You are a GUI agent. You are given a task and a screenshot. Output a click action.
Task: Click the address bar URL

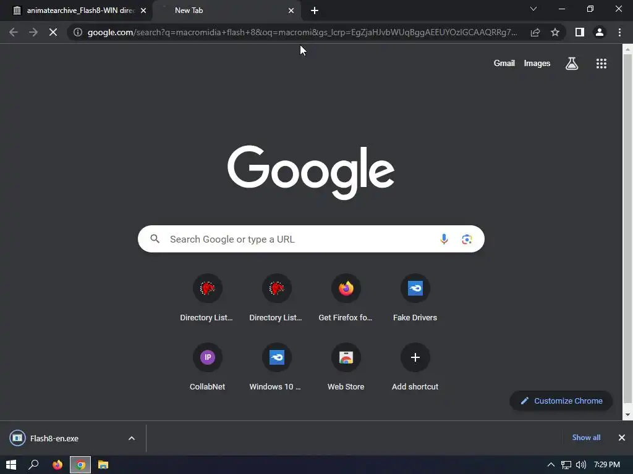302,32
